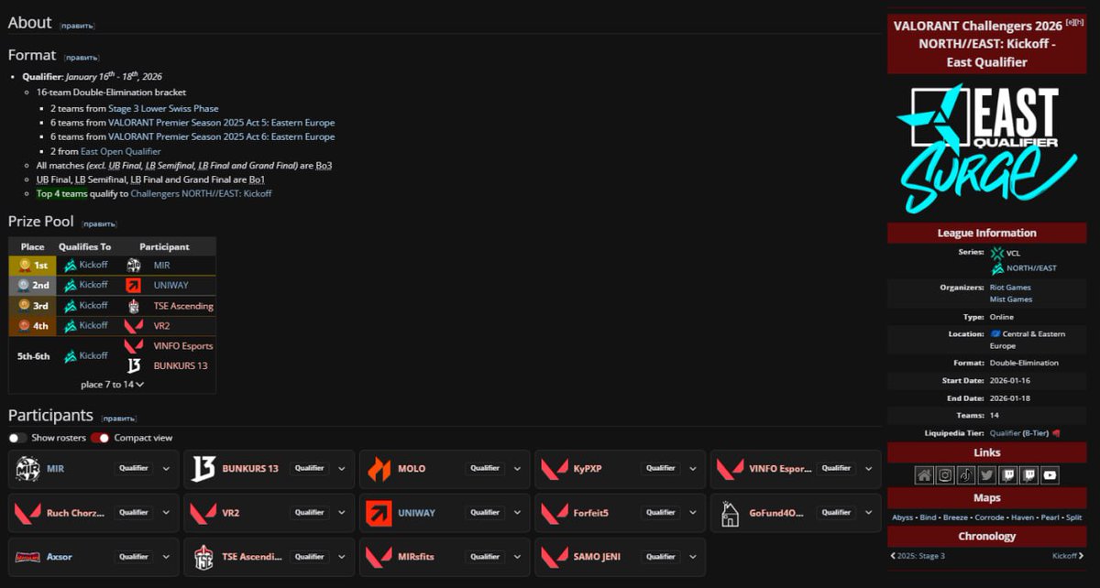
Task: Open Challengers NORTH//EAST: Kickoff link
Action: point(201,193)
